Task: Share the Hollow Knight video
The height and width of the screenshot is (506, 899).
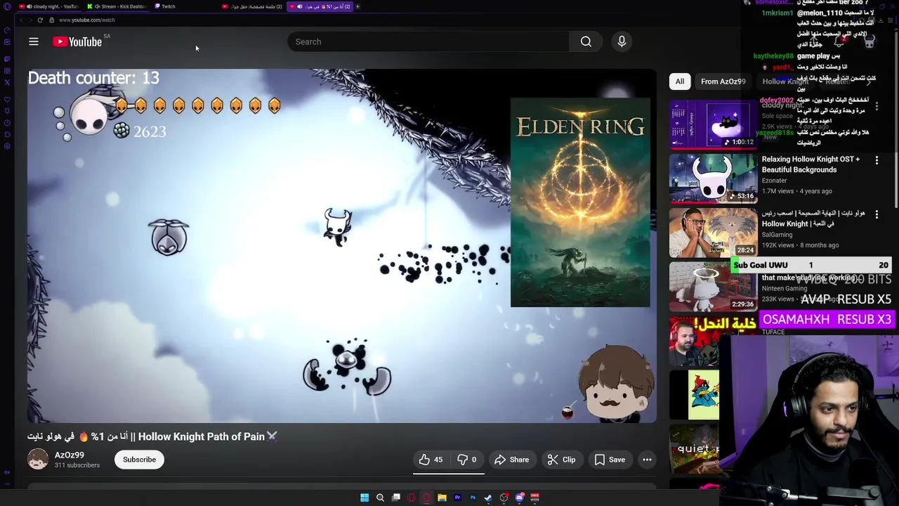Action: pos(511,460)
